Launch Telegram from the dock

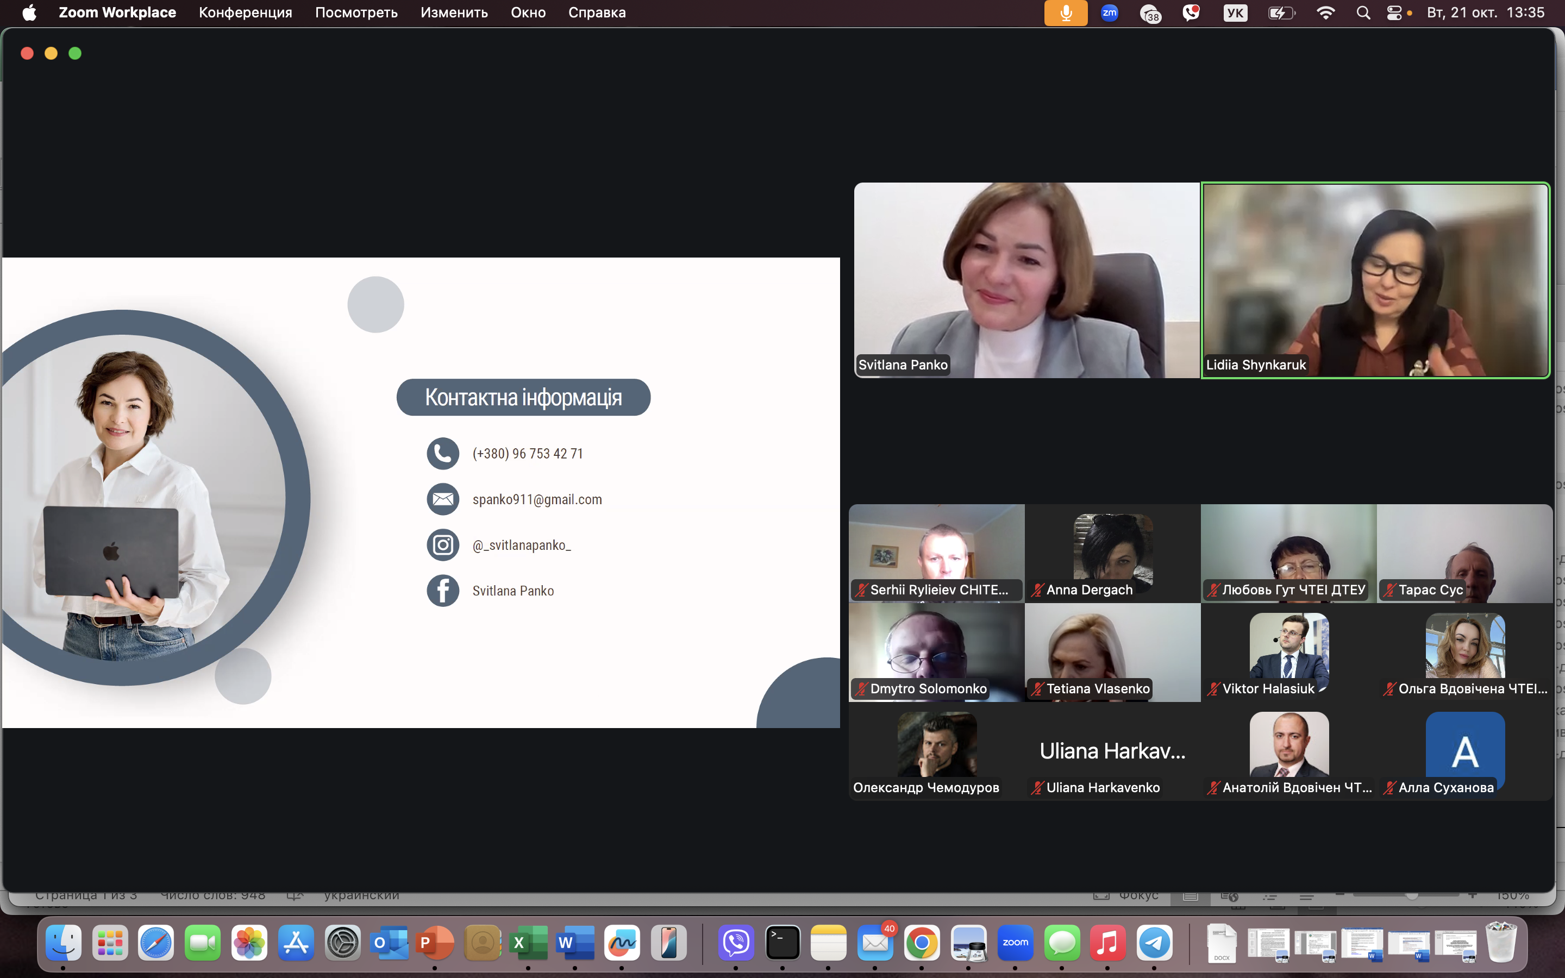coord(1154,943)
